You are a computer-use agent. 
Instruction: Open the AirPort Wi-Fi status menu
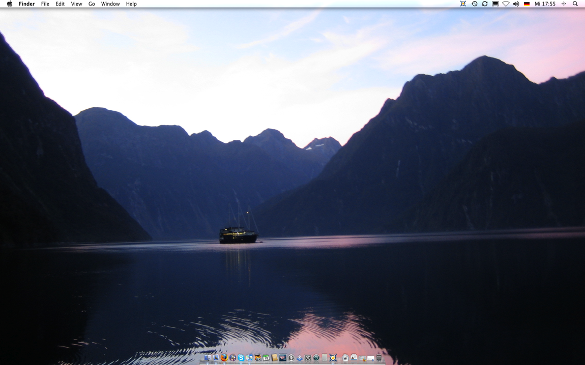pos(506,4)
